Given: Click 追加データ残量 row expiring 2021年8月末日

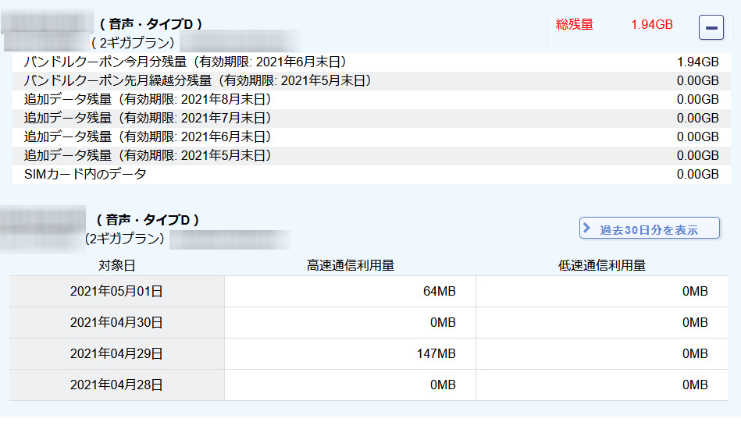Looking at the screenshot, I should point(147,99).
